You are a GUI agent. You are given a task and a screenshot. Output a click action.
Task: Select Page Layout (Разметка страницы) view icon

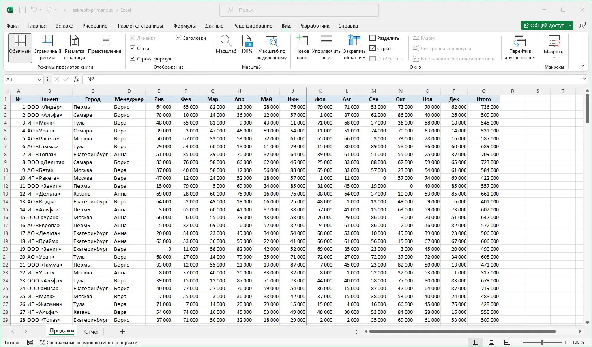point(75,48)
